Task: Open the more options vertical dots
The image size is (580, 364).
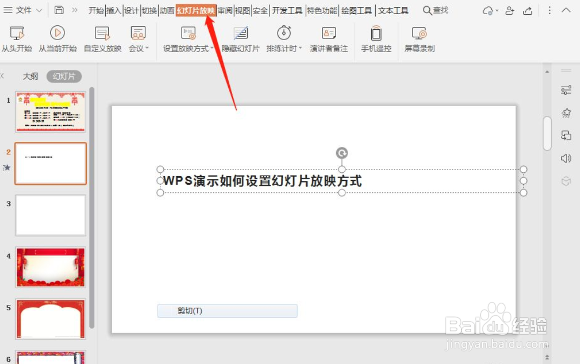Action: point(549,10)
